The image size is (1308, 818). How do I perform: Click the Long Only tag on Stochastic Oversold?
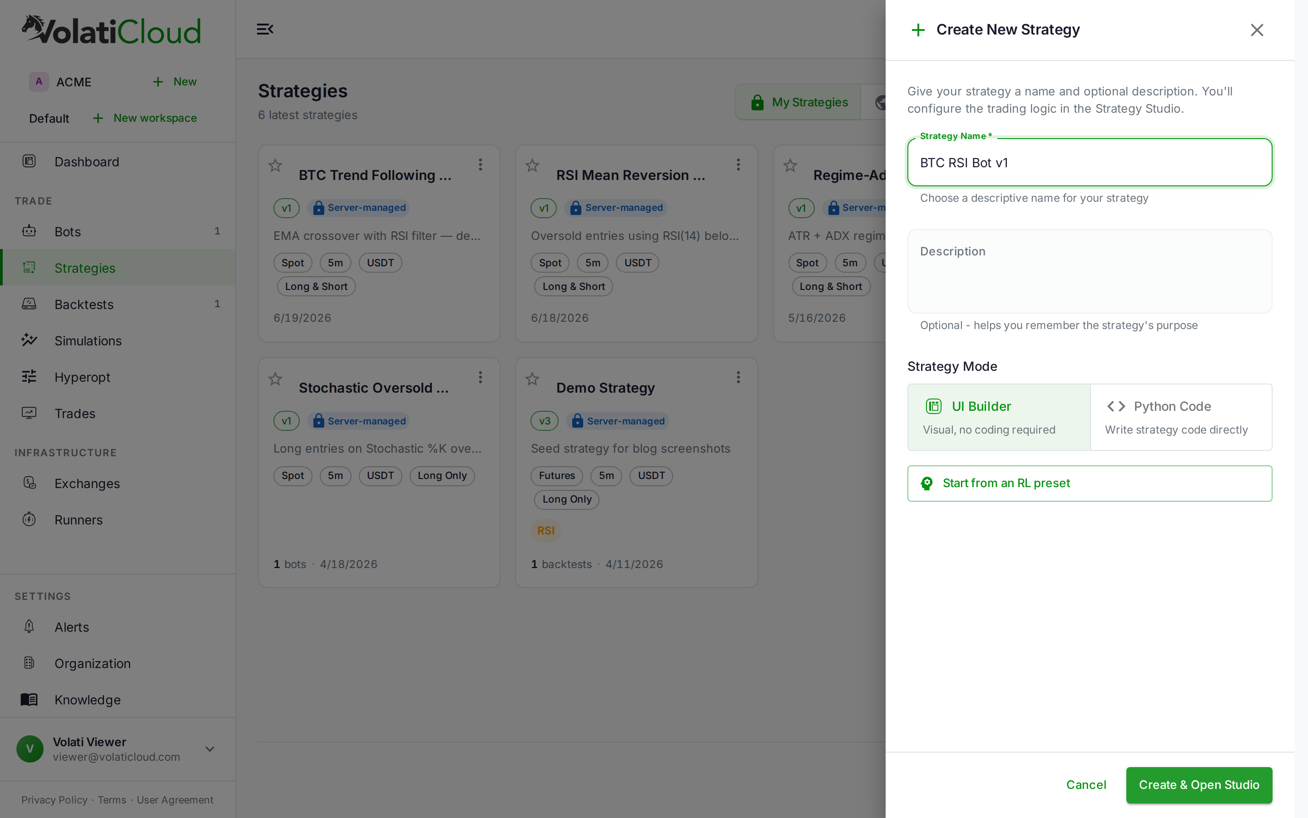pyautogui.click(x=441, y=475)
